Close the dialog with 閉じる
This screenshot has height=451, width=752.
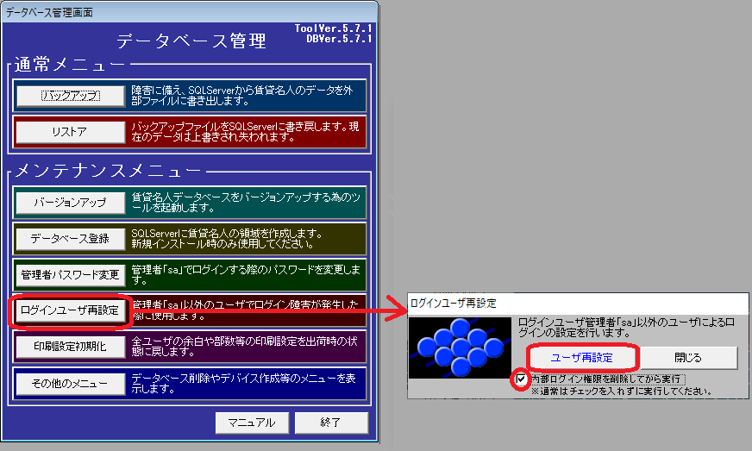coord(688,357)
